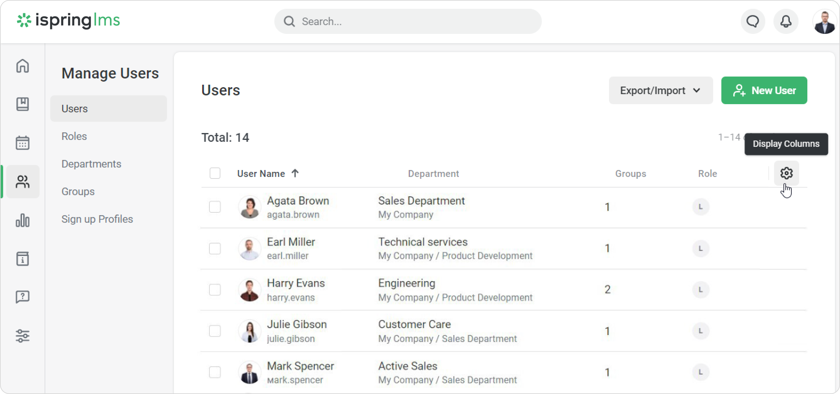Open the question help chat icon

(23, 297)
